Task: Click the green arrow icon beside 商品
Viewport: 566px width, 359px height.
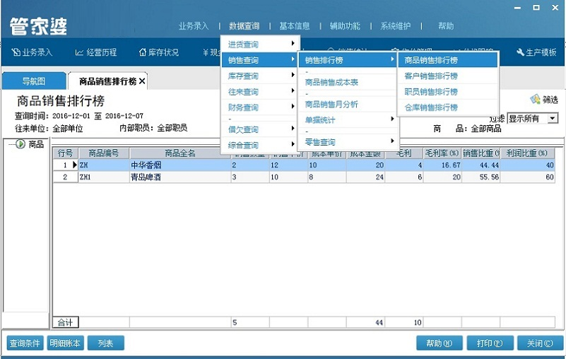Action: [x=20, y=144]
